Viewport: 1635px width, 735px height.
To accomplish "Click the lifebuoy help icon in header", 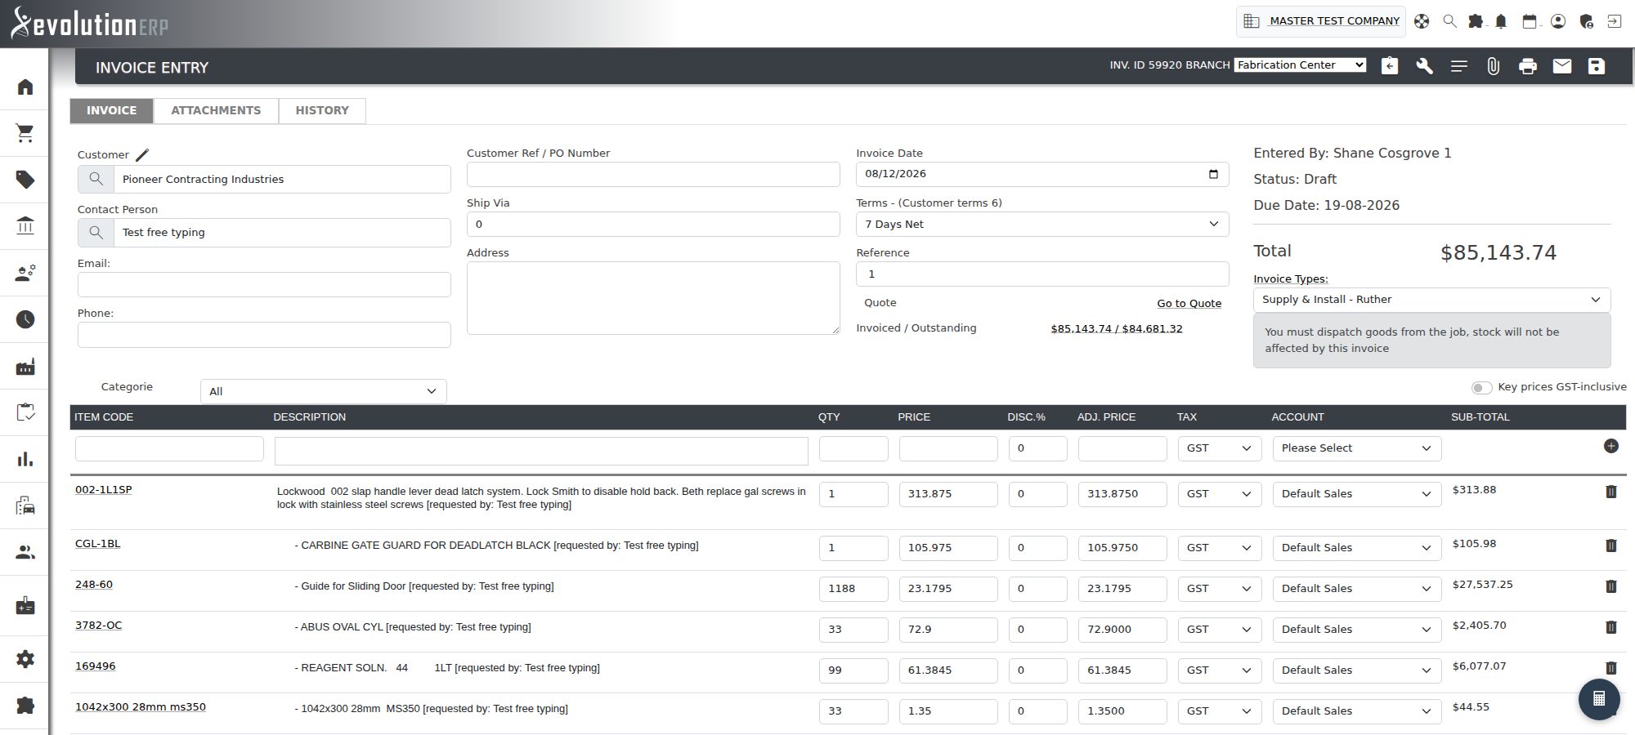I will (x=1422, y=21).
